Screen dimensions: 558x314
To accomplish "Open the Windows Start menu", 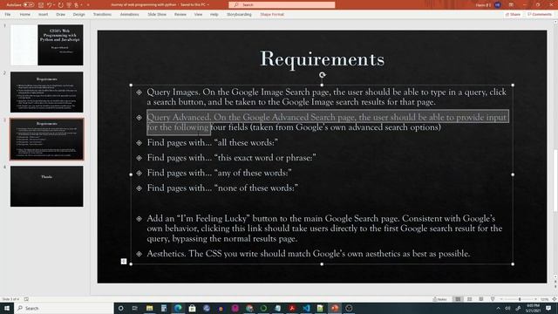I will [x=7, y=308].
